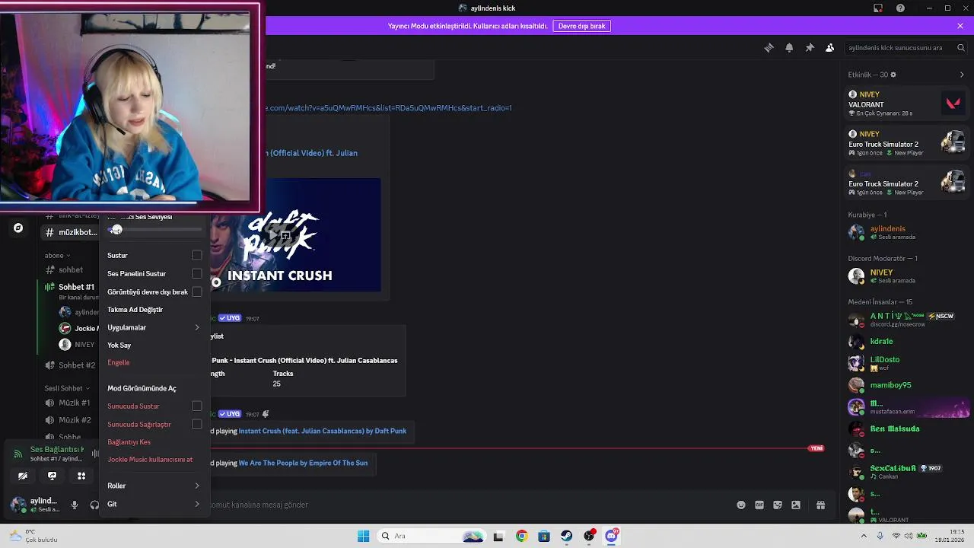Open the Etkinlik settings gear icon

[893, 75]
